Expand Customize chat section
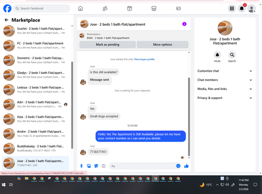This screenshot has height=194, width=262. click(x=225, y=71)
